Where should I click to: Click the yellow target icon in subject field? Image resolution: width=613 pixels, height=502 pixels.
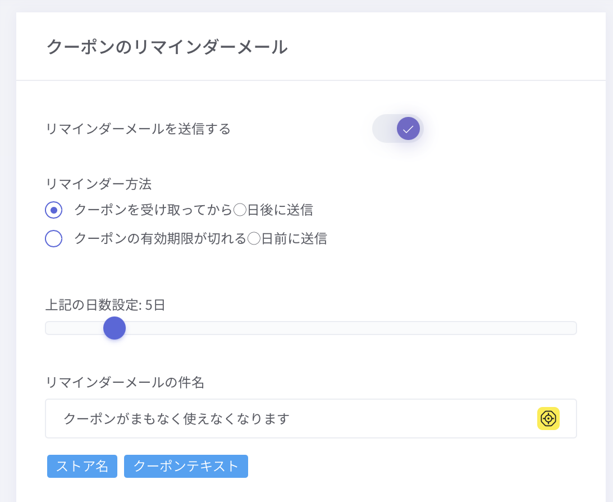click(x=548, y=418)
